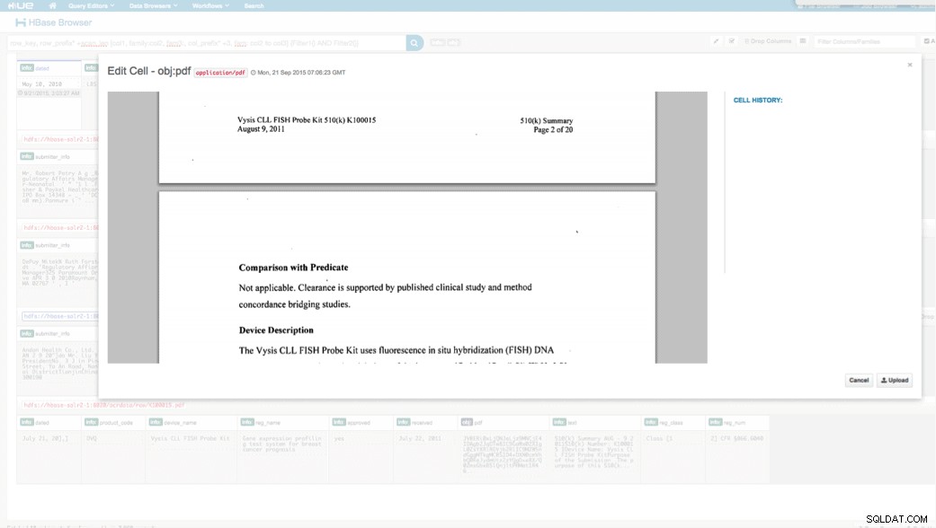Click the Comparison with Predicate heading
This screenshot has width=936, height=528.
click(293, 268)
